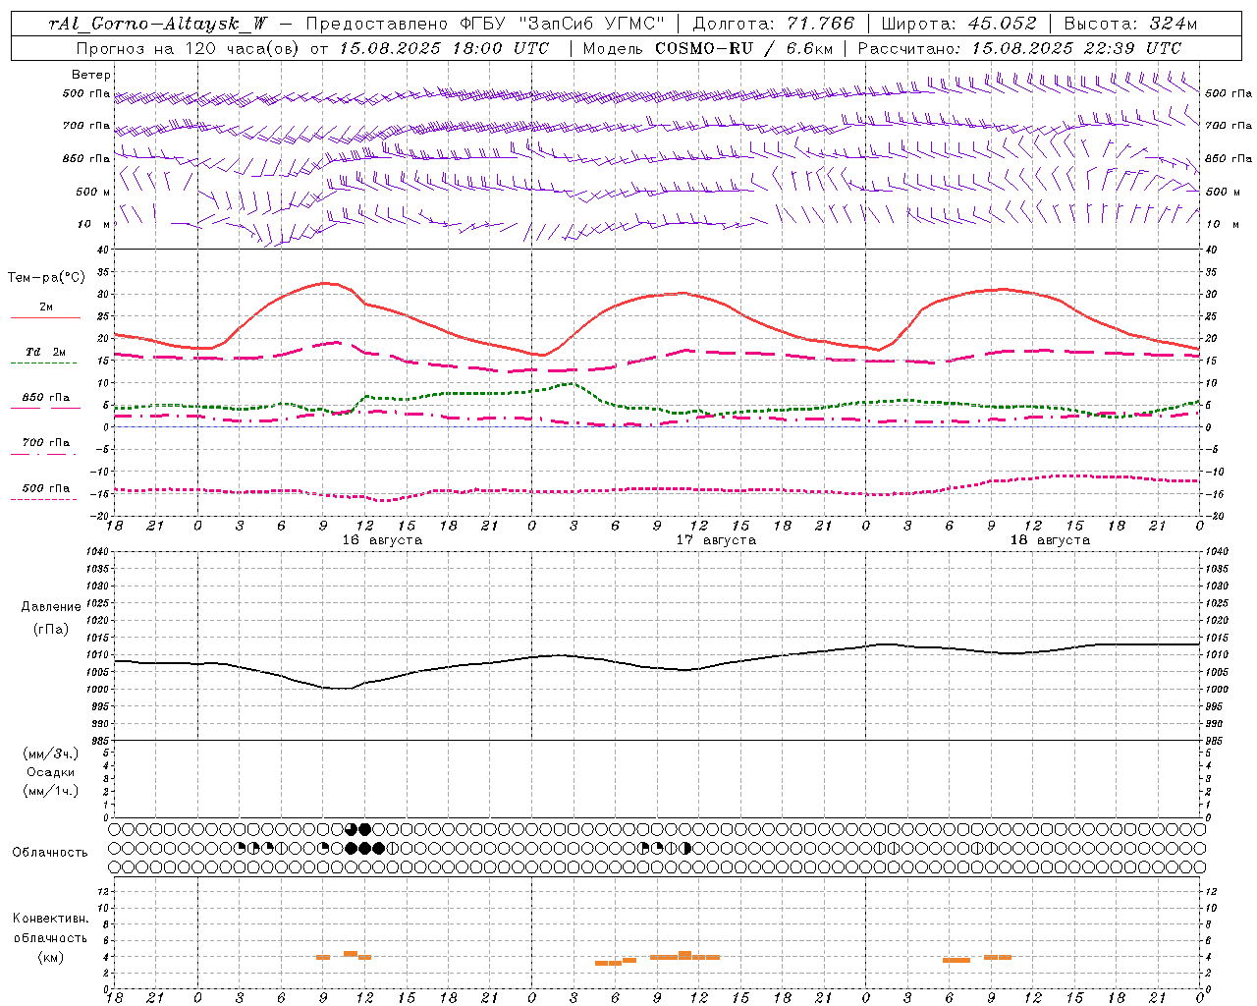The height and width of the screenshot is (1006, 1257).
Task: Click the 'Облачность' cloud cover label
Action: pos(50,853)
